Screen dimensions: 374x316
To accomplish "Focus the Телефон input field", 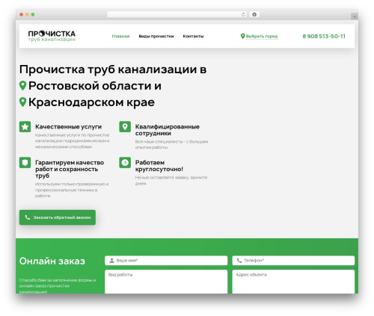I will 293,261.
